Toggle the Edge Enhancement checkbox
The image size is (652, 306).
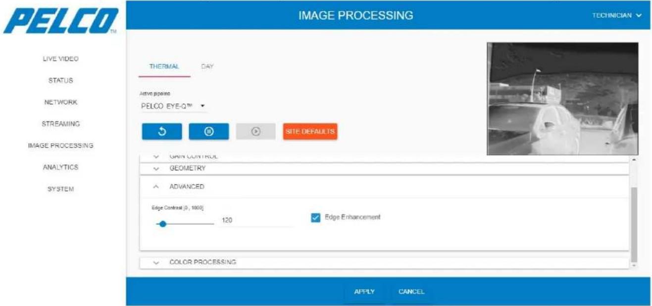(x=315, y=218)
